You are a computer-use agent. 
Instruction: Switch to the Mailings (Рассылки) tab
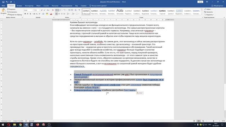[x=55, y=6]
